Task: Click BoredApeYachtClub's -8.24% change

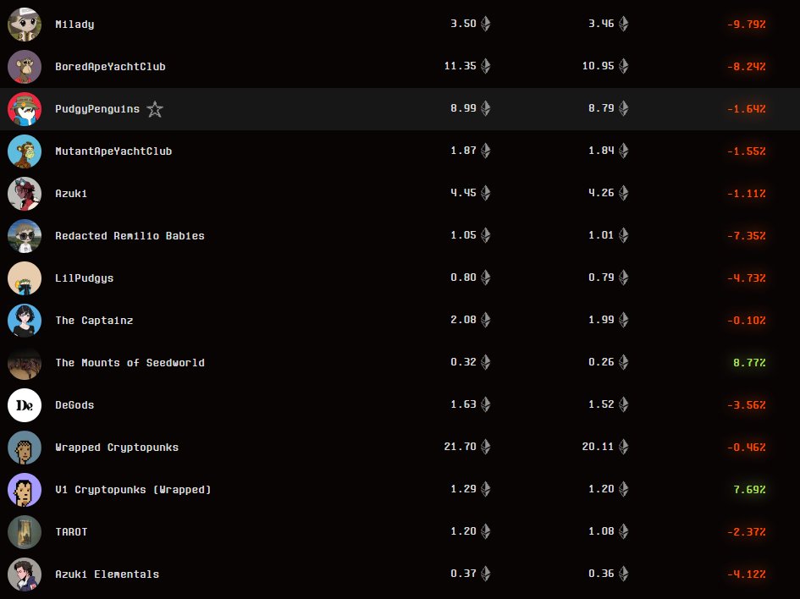Action: [x=747, y=66]
